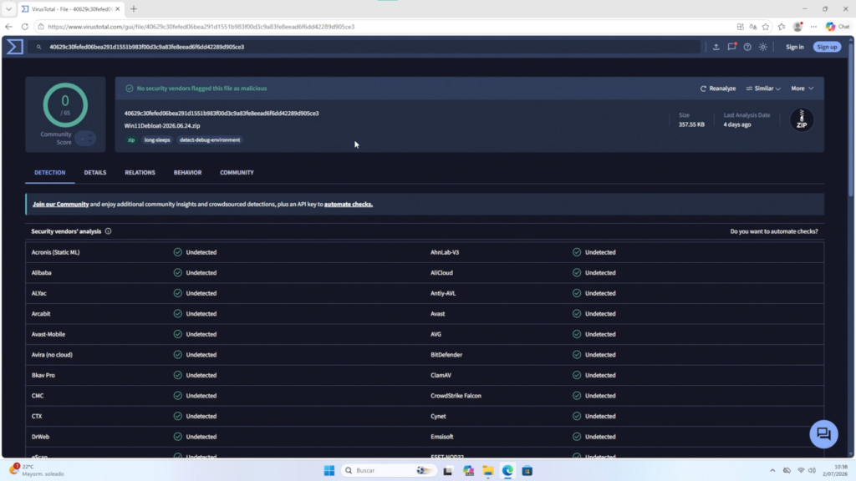Toggle the Community Score vote control
The image size is (856, 481).
pos(85,139)
